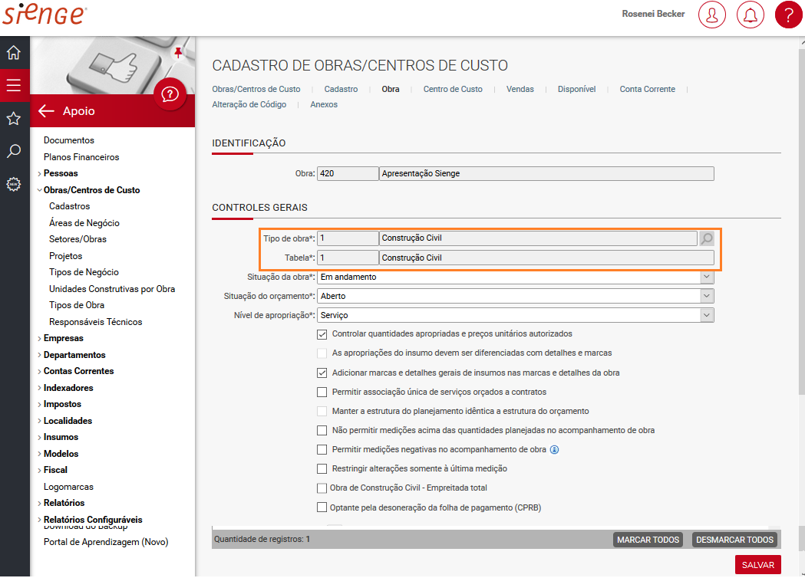Click MARCAR TODOS button
Viewport: 805px width, 578px height.
pyautogui.click(x=648, y=540)
